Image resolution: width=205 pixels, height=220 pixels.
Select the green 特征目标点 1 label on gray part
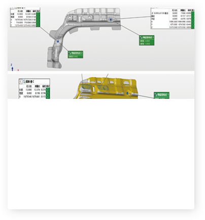point(147,40)
